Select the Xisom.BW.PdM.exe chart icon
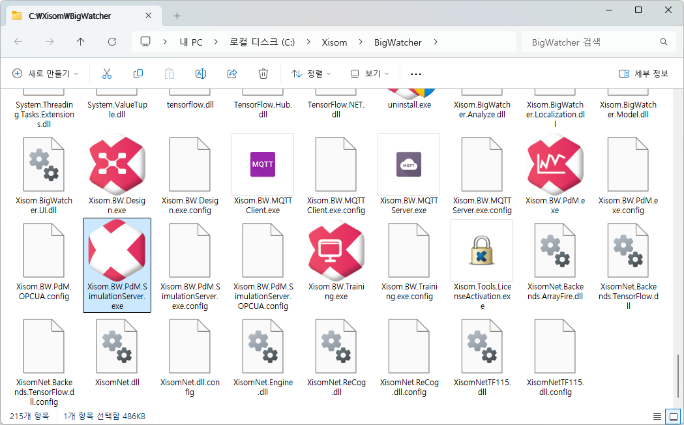Screen dimensions: 684x425 click(x=555, y=164)
